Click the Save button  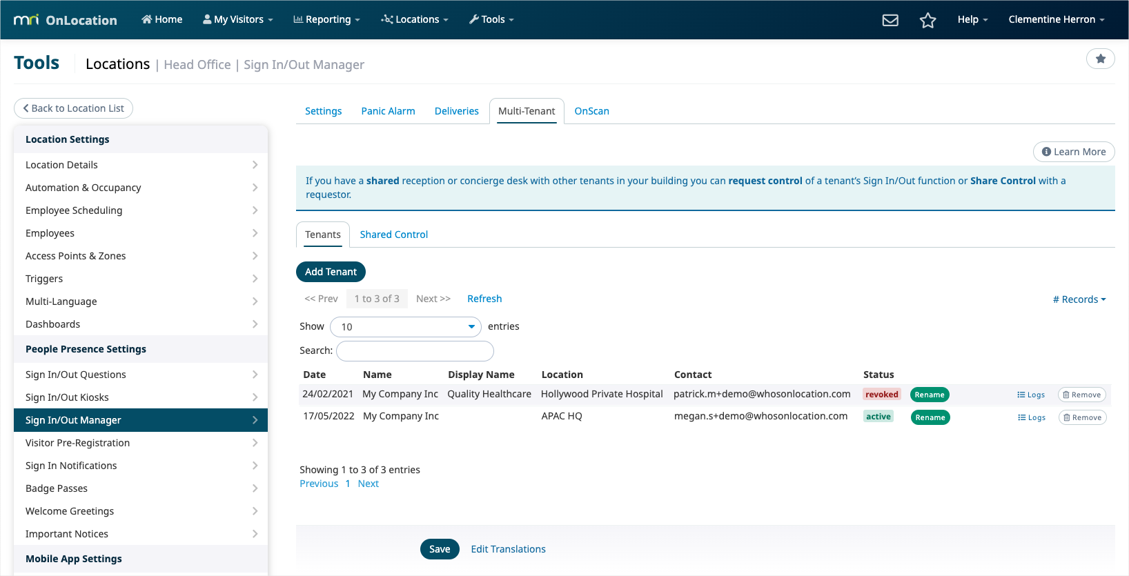point(440,549)
